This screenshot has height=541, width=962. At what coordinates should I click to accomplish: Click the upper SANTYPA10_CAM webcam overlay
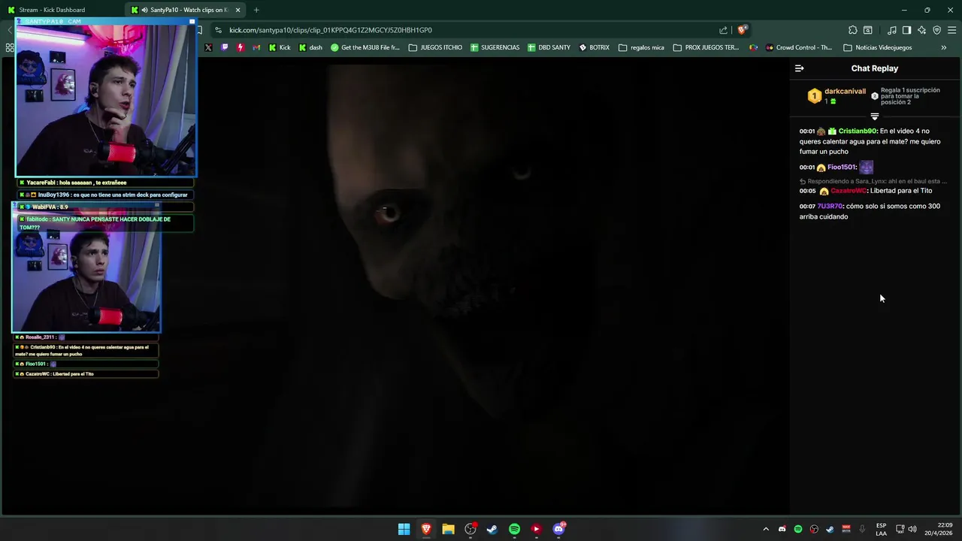[105, 98]
